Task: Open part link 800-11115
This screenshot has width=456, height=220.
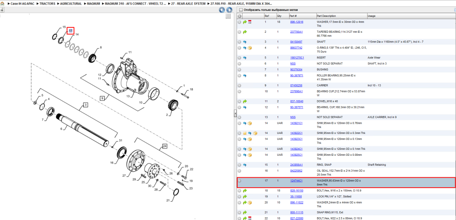Action: (x=296, y=212)
